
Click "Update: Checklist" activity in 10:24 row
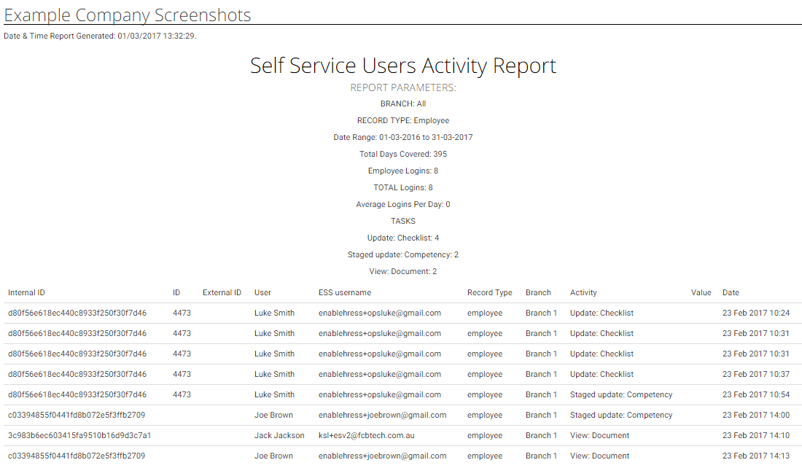tap(601, 313)
